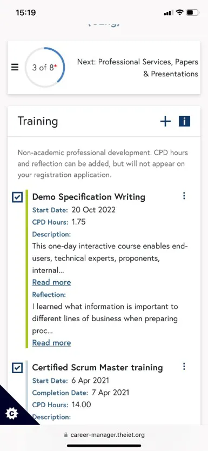Expand the Description with Read more
This screenshot has height=451, width=208.
[x=51, y=282]
